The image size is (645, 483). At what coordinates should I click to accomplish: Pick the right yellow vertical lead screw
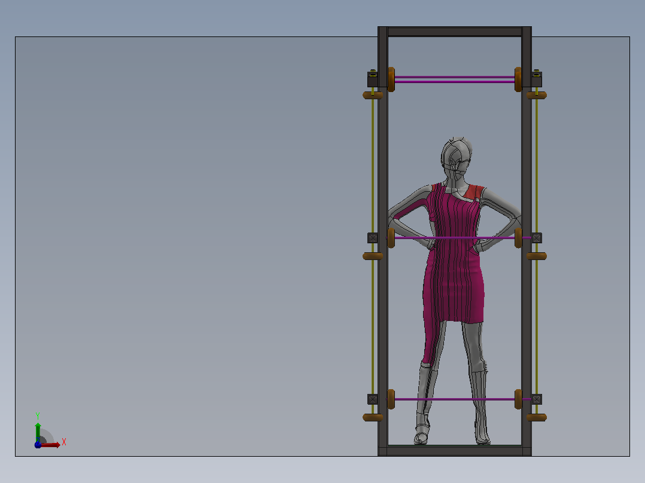pyautogui.click(x=536, y=247)
